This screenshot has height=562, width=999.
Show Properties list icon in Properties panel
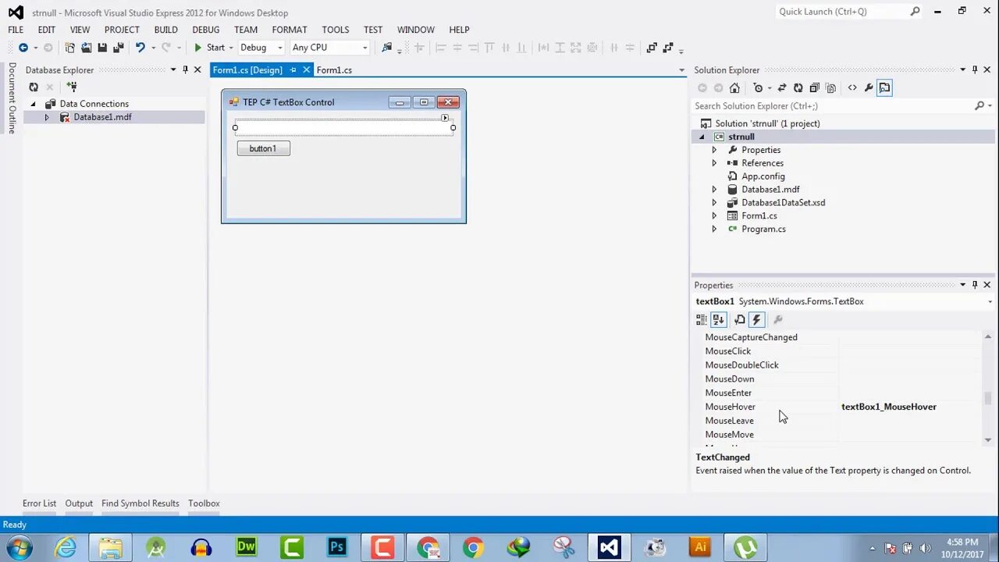[740, 319]
